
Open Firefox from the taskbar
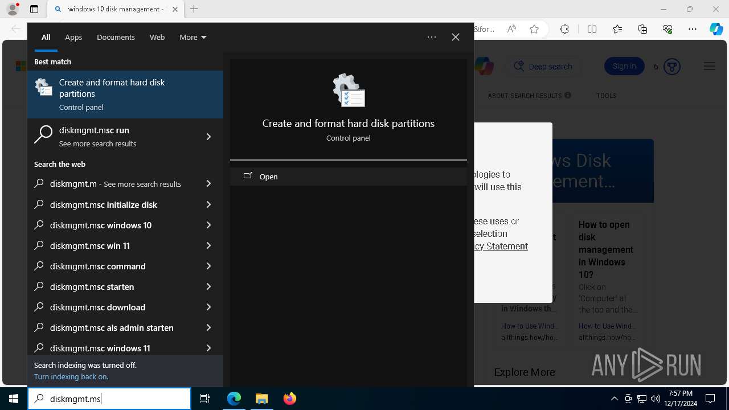pos(289,399)
